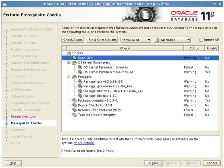Image resolution: width=224 pixels, height=168 pixels.
Task: Select Package: gcc-4.3 (x86_64) row
Action: pos(140,81)
